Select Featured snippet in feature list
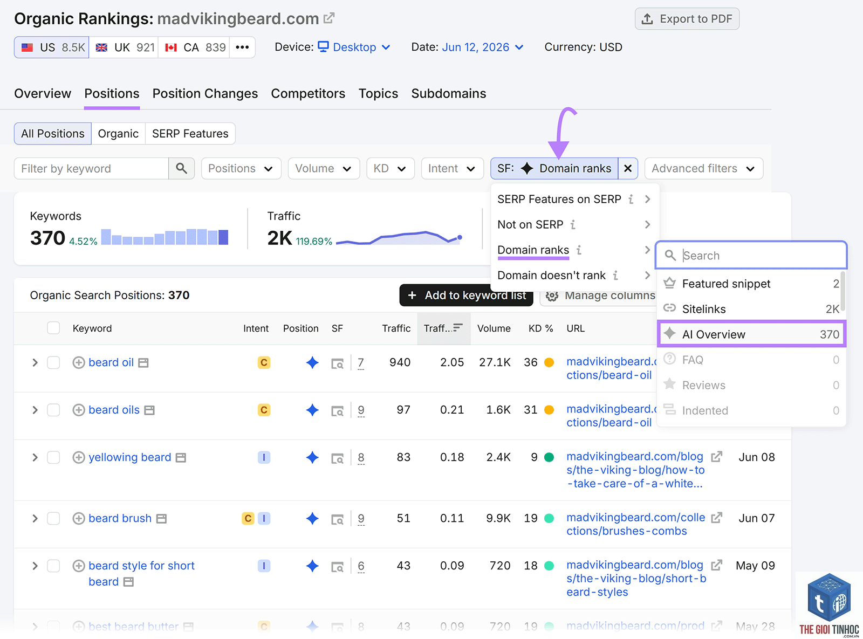Viewport: 863px width, 639px height. pos(752,284)
